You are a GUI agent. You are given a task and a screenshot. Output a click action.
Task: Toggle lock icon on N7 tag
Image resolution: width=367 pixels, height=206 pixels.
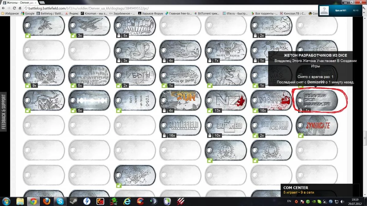(x=210, y=110)
